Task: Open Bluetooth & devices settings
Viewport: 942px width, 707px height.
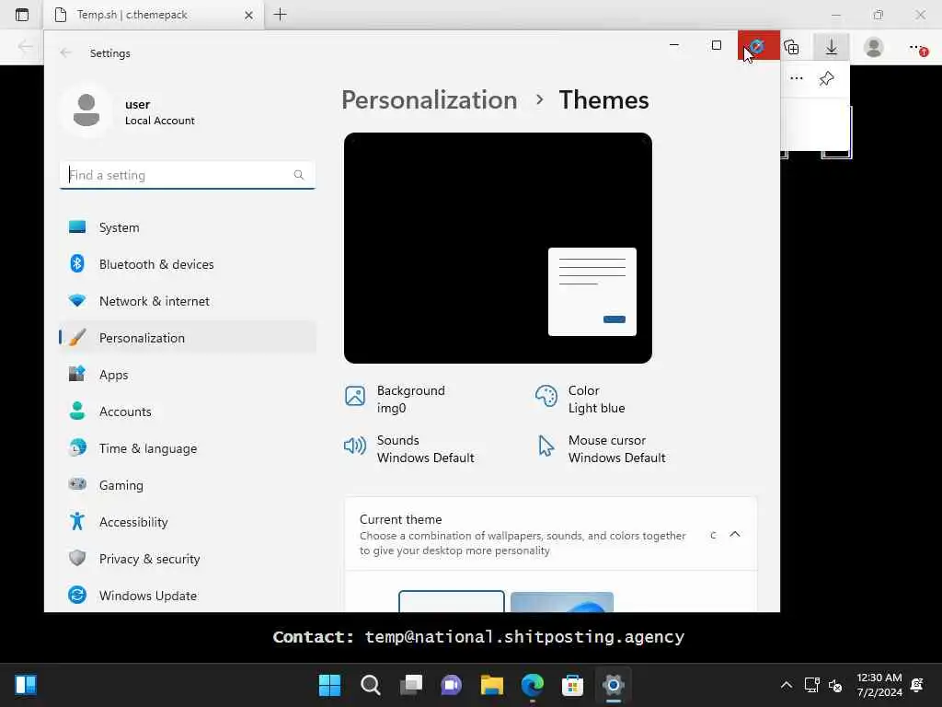Action: (x=188, y=264)
